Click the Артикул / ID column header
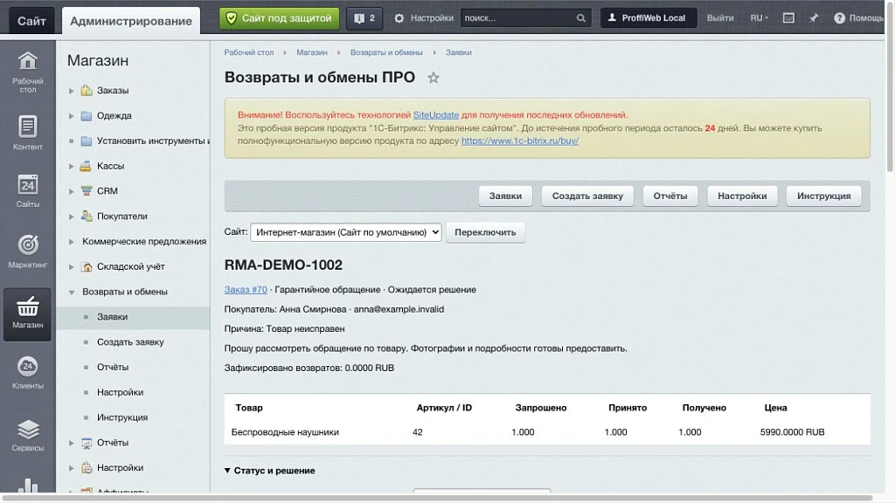The height and width of the screenshot is (503, 895). (444, 408)
